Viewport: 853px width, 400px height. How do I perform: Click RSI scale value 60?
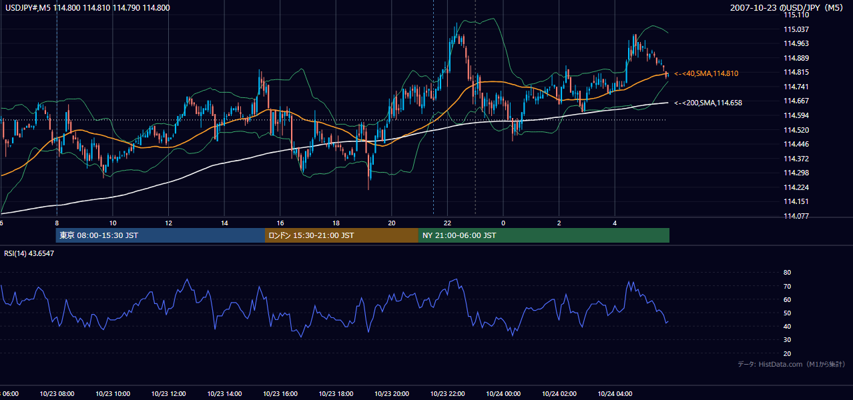787,299
